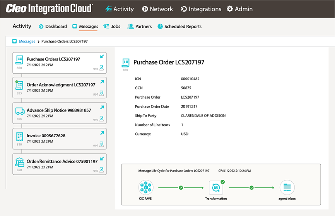Click the outbound arrow on Invoice card

click(102, 133)
